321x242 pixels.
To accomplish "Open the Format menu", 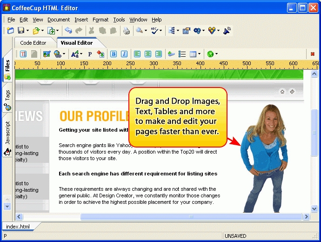I will pyautogui.click(x=100, y=20).
